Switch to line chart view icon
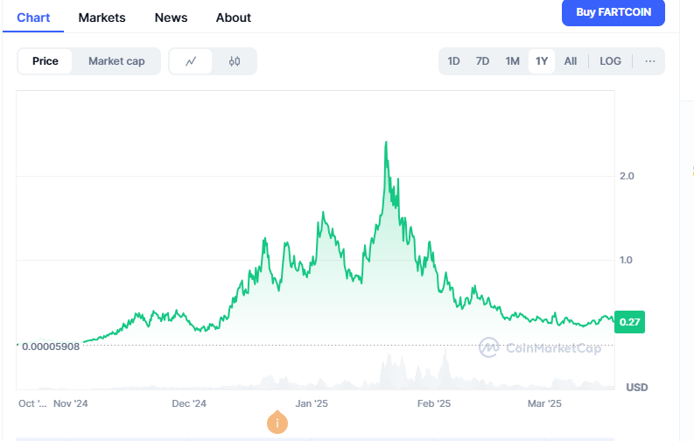Screen dimensions: 694x441 tap(191, 61)
